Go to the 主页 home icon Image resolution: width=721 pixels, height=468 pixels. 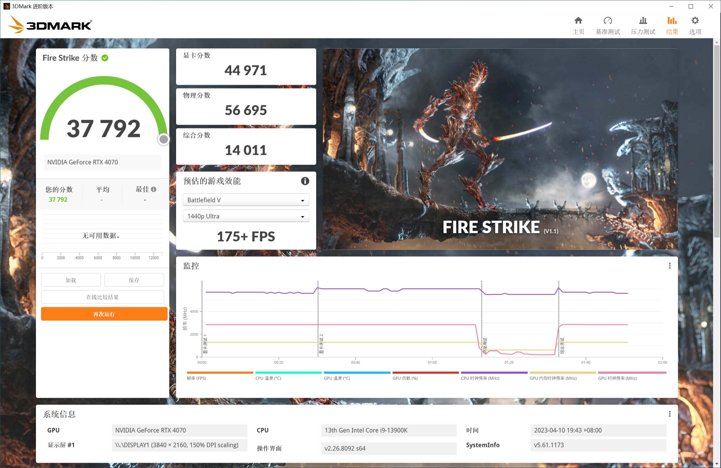(x=578, y=21)
